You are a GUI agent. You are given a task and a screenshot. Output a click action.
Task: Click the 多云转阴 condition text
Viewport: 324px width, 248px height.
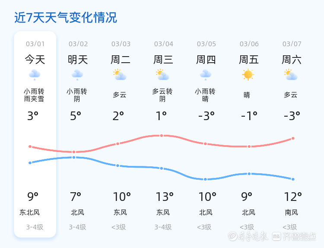point(162,95)
